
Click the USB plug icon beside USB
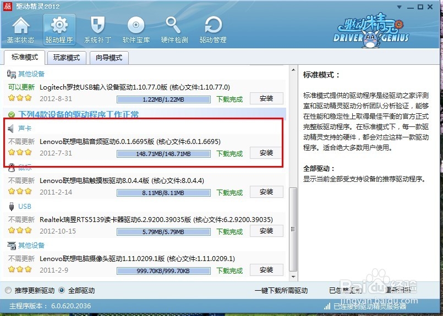tap(12, 207)
